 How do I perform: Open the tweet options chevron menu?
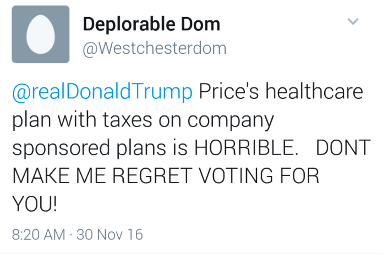[353, 21]
